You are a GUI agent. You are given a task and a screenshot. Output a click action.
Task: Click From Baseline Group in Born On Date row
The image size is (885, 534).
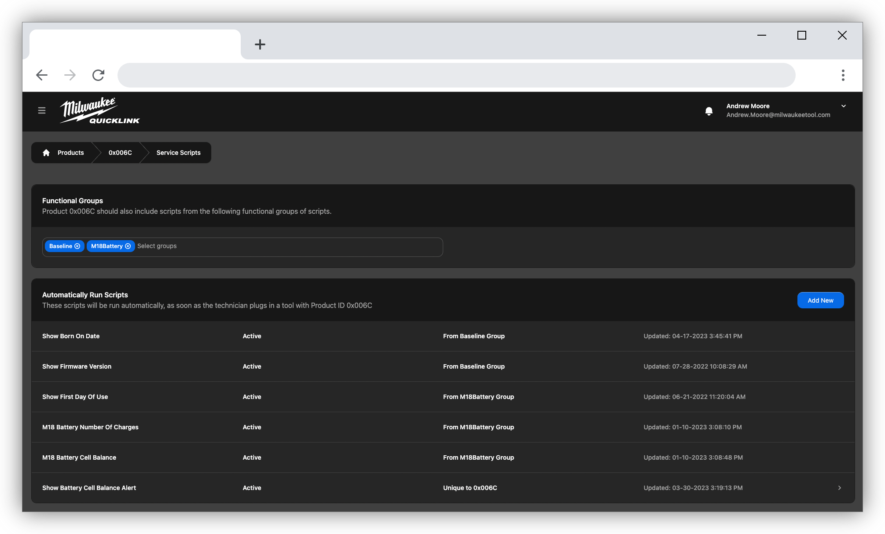474,336
